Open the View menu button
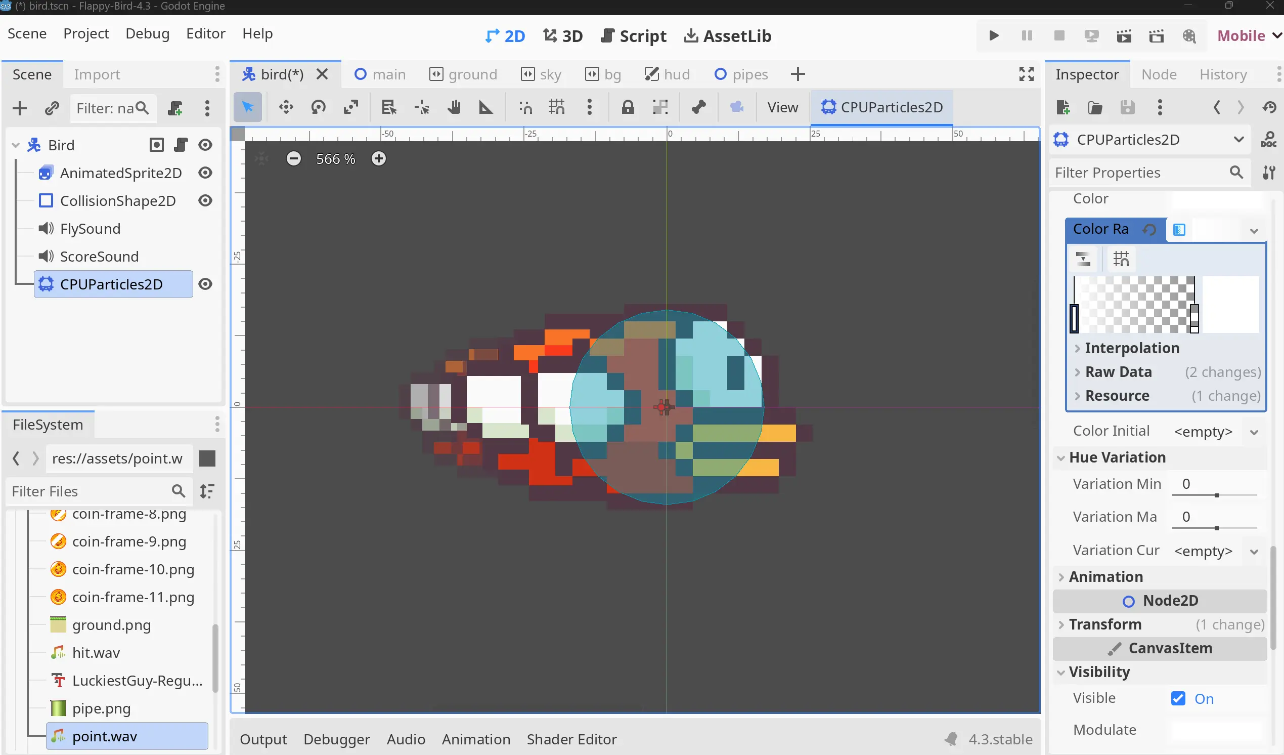 point(783,107)
